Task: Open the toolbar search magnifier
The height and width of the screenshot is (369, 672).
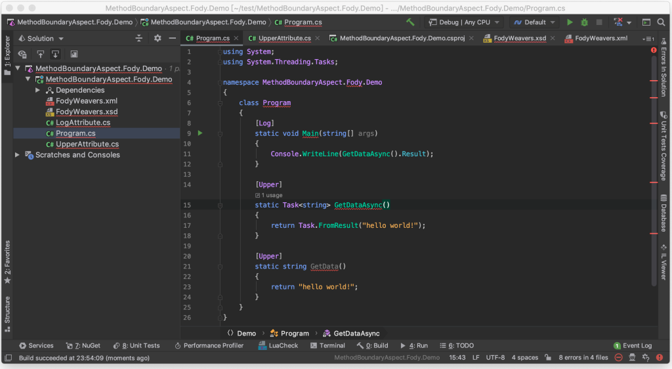Action: pyautogui.click(x=661, y=22)
